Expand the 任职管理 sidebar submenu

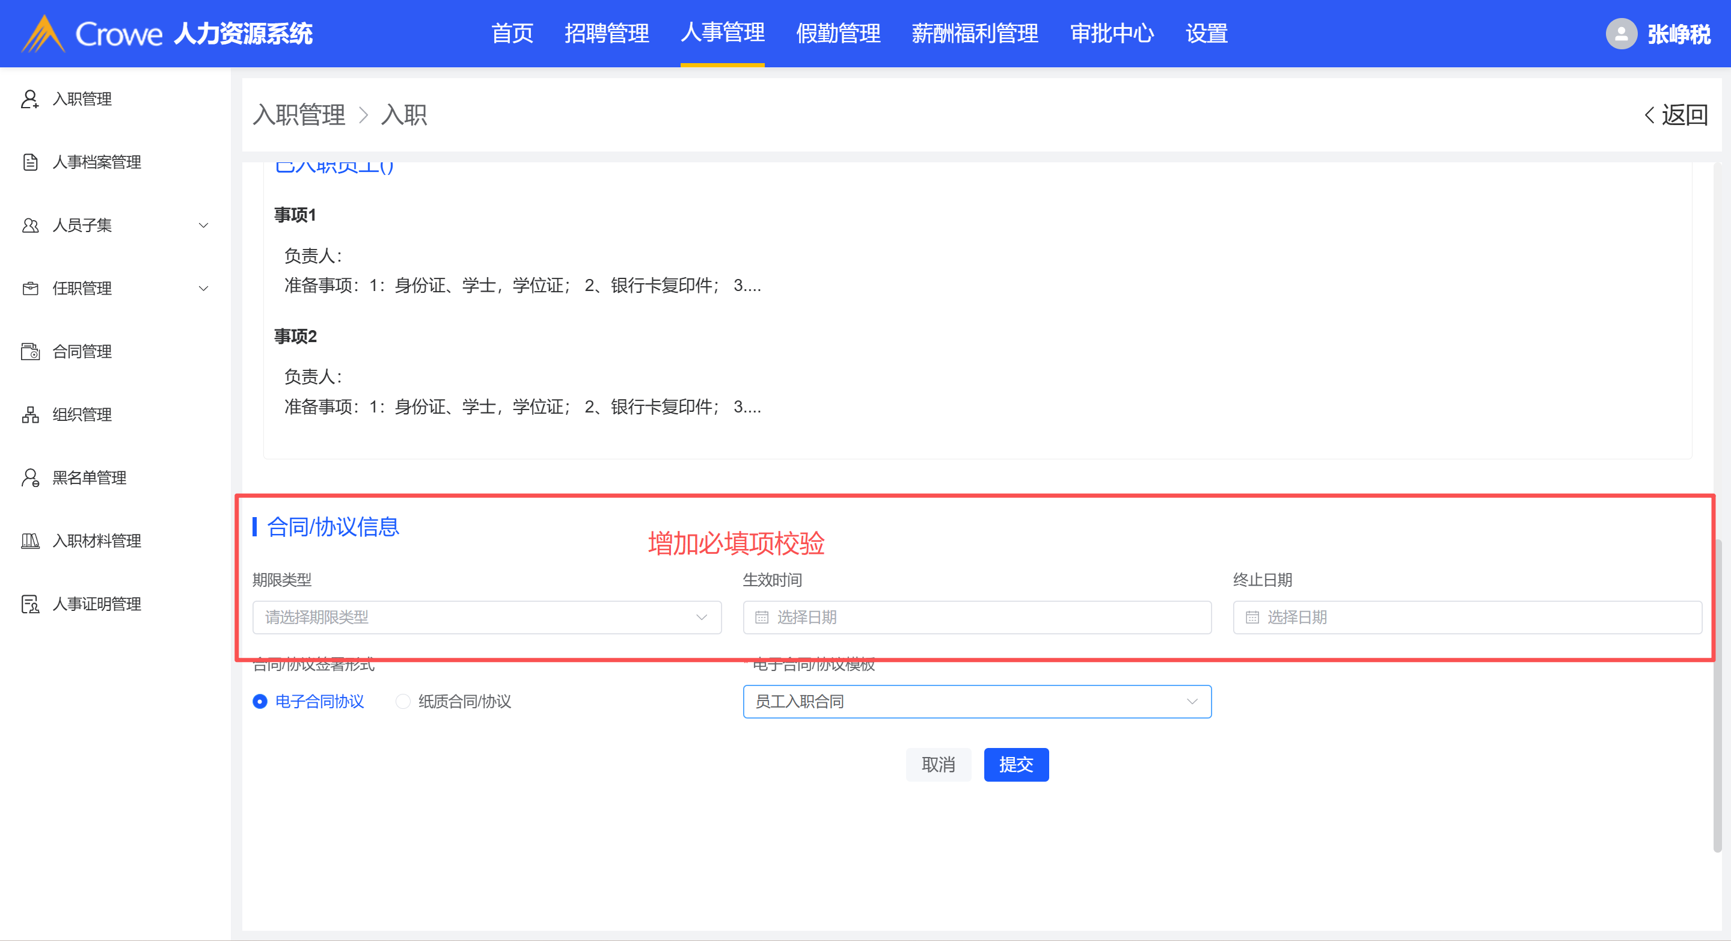tap(204, 289)
